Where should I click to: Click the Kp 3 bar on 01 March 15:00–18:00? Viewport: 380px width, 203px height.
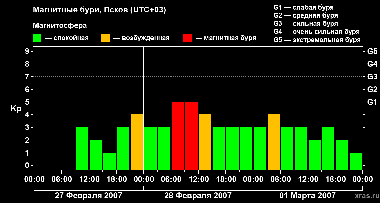pyautogui.click(x=328, y=148)
